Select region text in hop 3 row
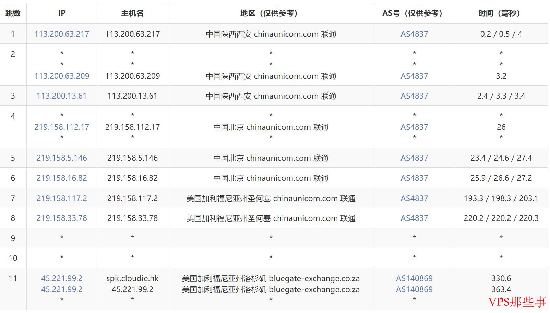Screen dimensions: 550x313 coord(271,96)
